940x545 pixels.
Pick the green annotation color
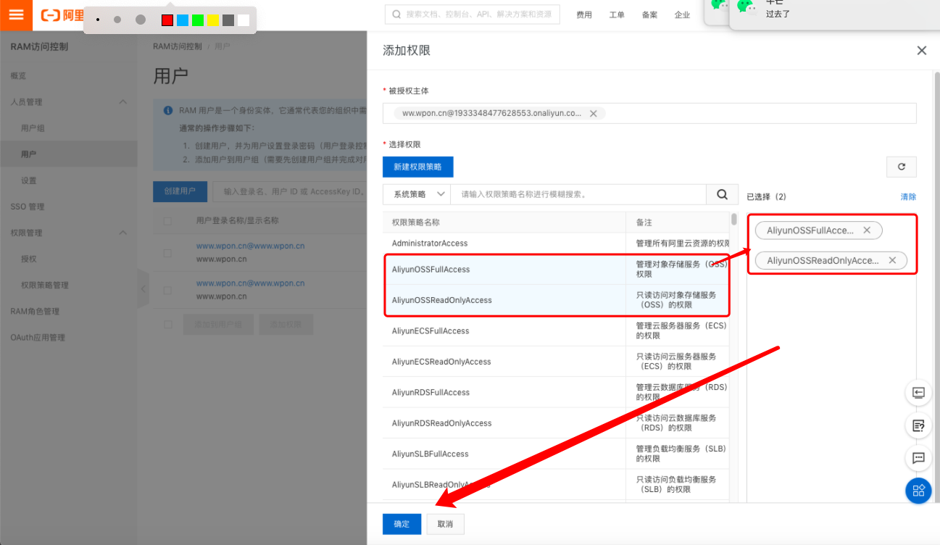[198, 20]
